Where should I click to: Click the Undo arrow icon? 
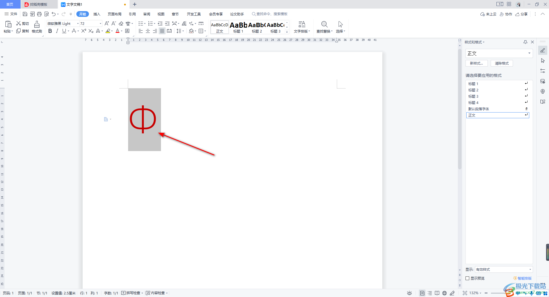[x=53, y=14]
